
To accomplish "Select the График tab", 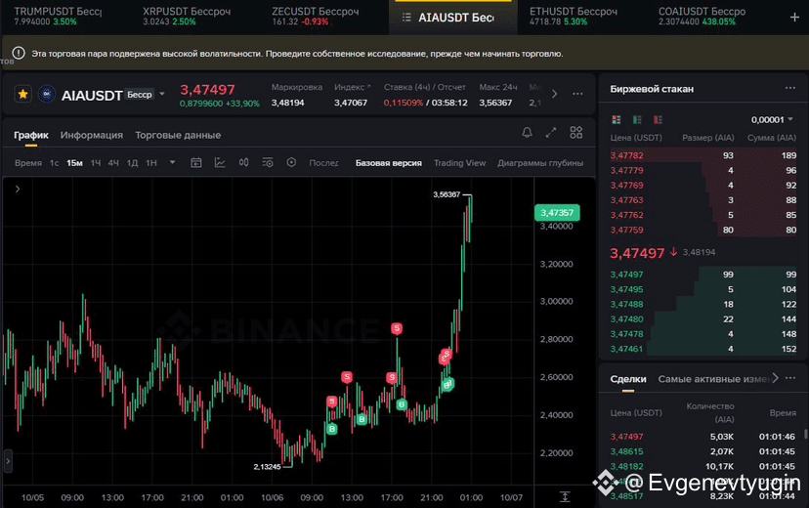I will click(x=31, y=135).
